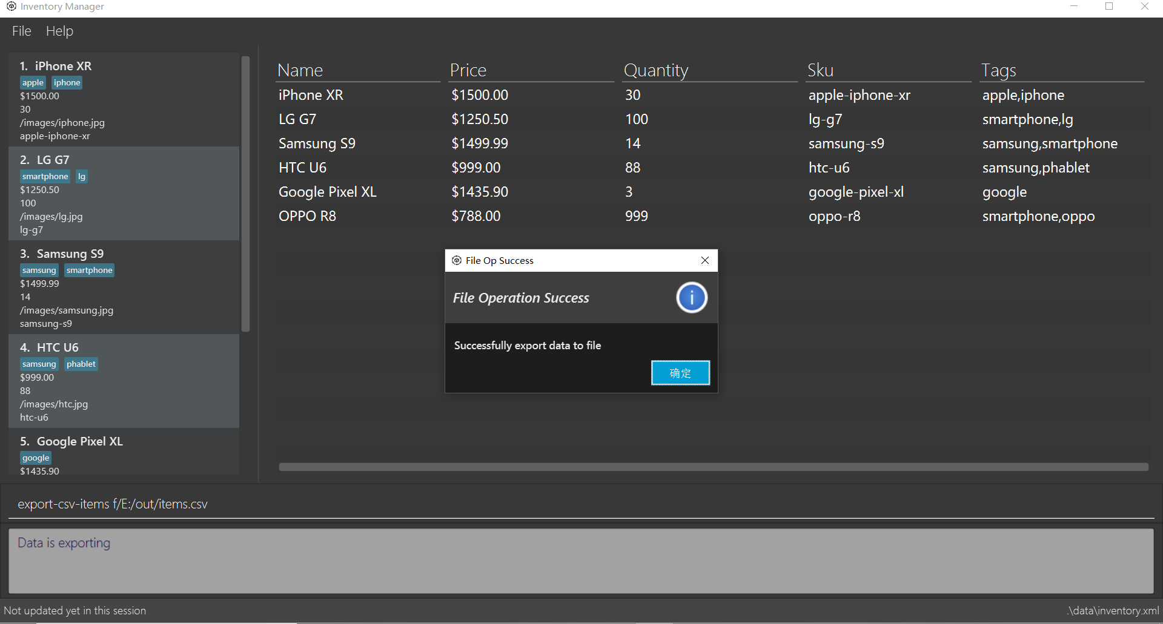This screenshot has width=1163, height=624.
Task: Click the HTC U6 table name cell
Action: 302,168
